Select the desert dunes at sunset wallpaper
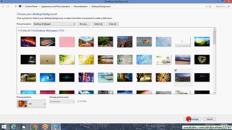Screen dimensions: 232x130 coord(183,60)
